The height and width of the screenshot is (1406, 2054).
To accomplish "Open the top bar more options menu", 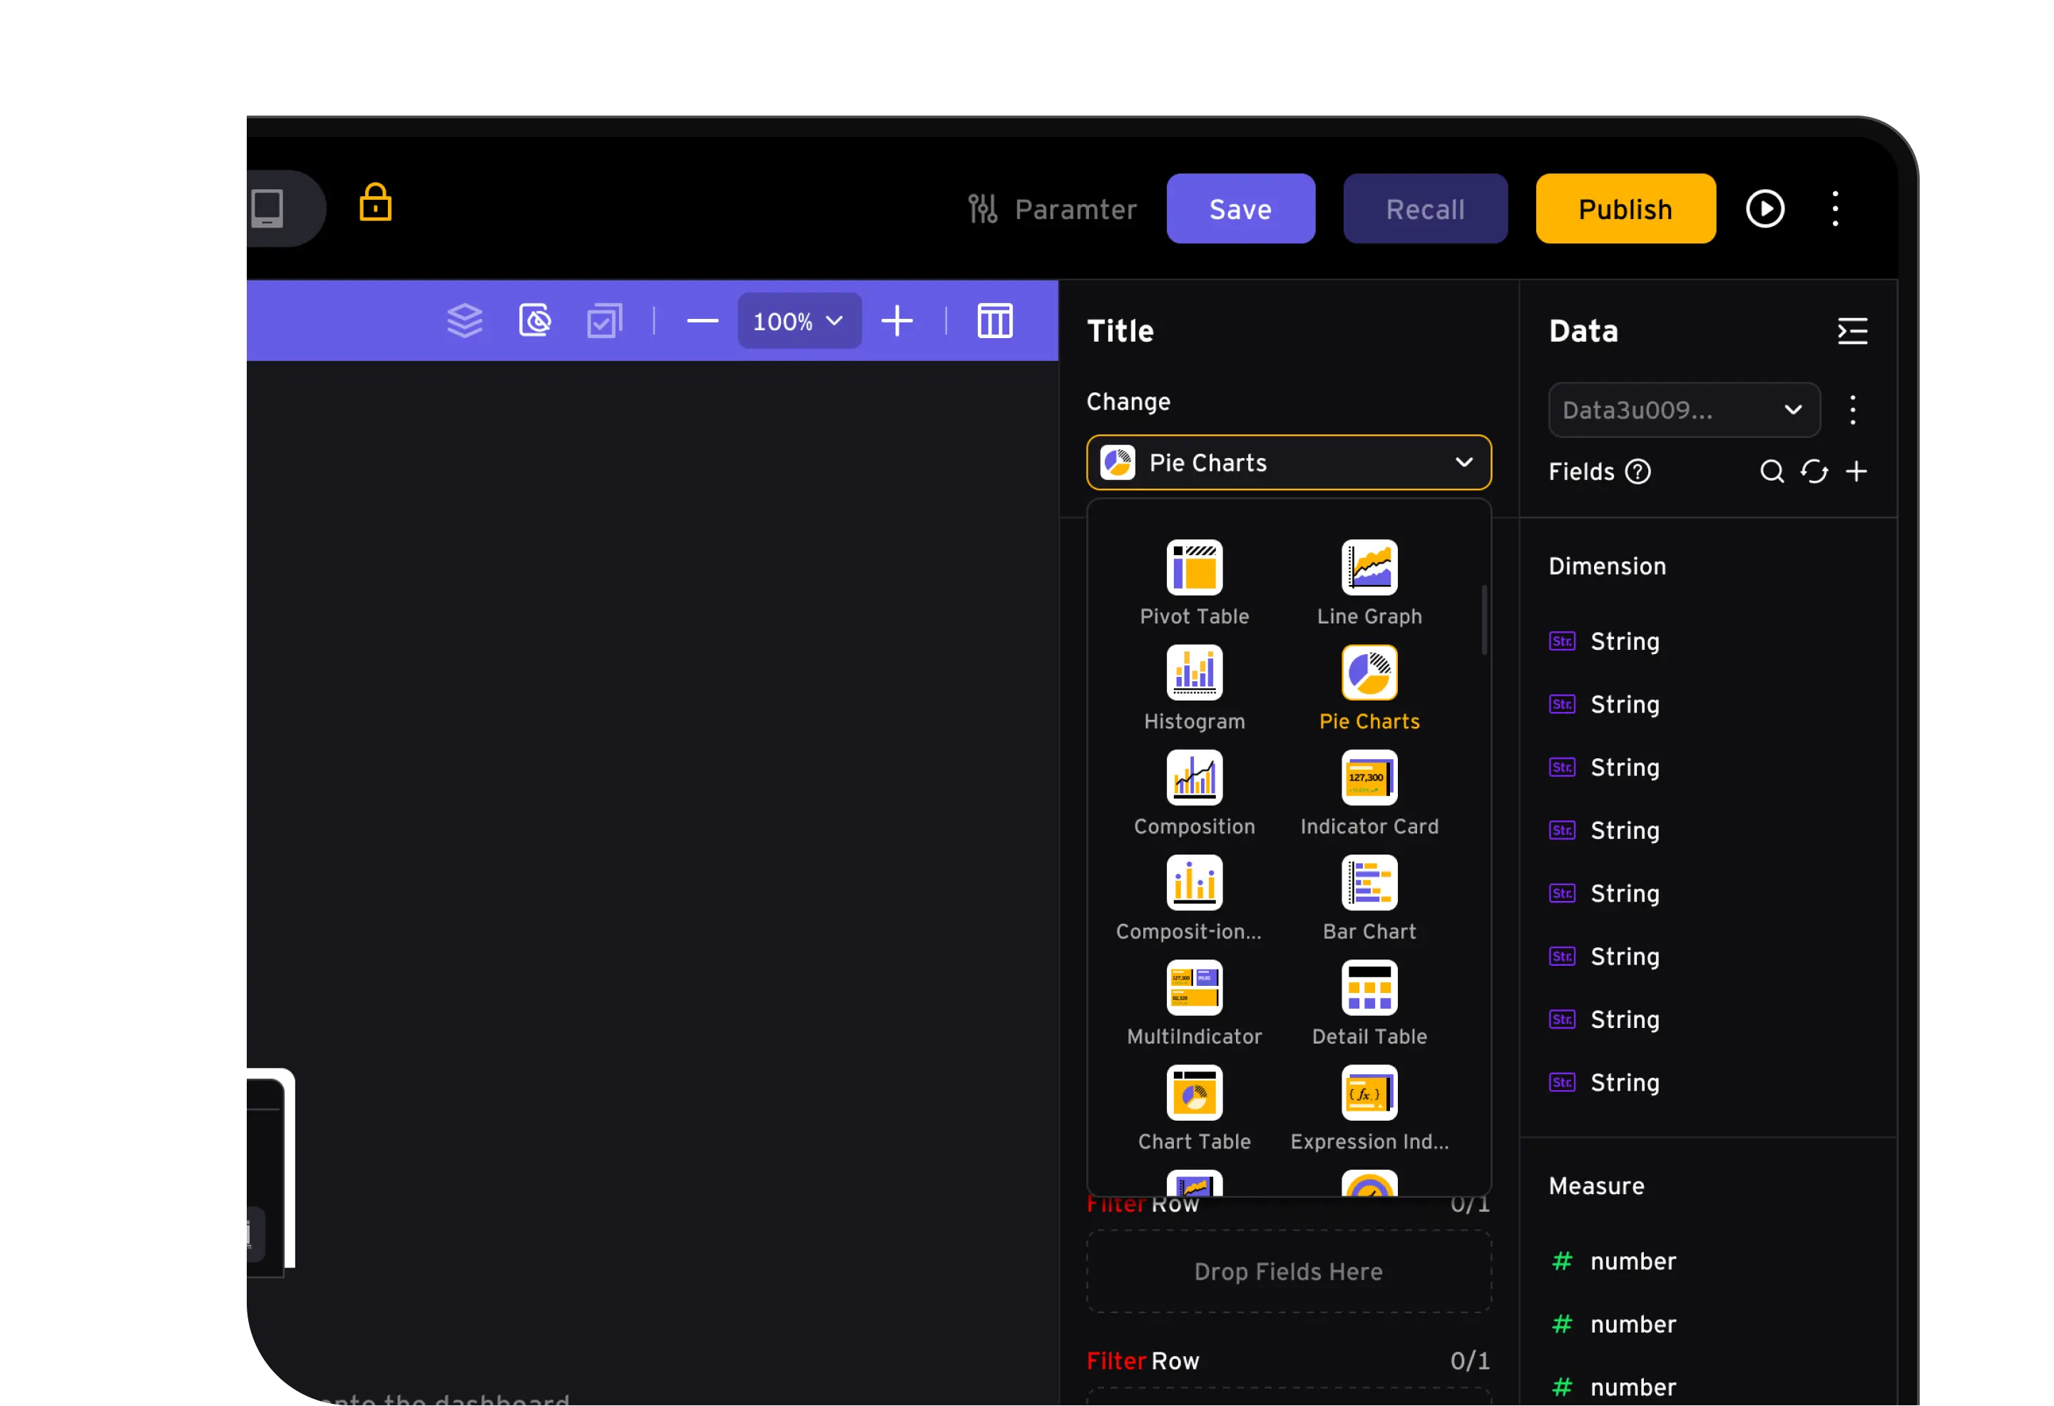I will [x=1835, y=209].
